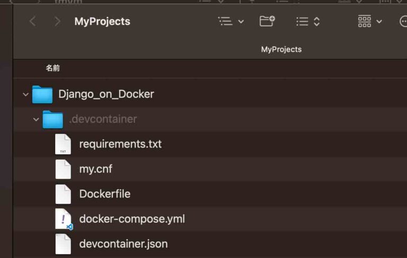
Task: Select the MyProjects path tab label
Action: coord(281,50)
